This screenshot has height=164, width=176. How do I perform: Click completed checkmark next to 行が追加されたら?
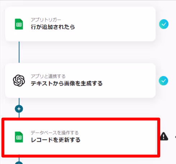point(164,24)
